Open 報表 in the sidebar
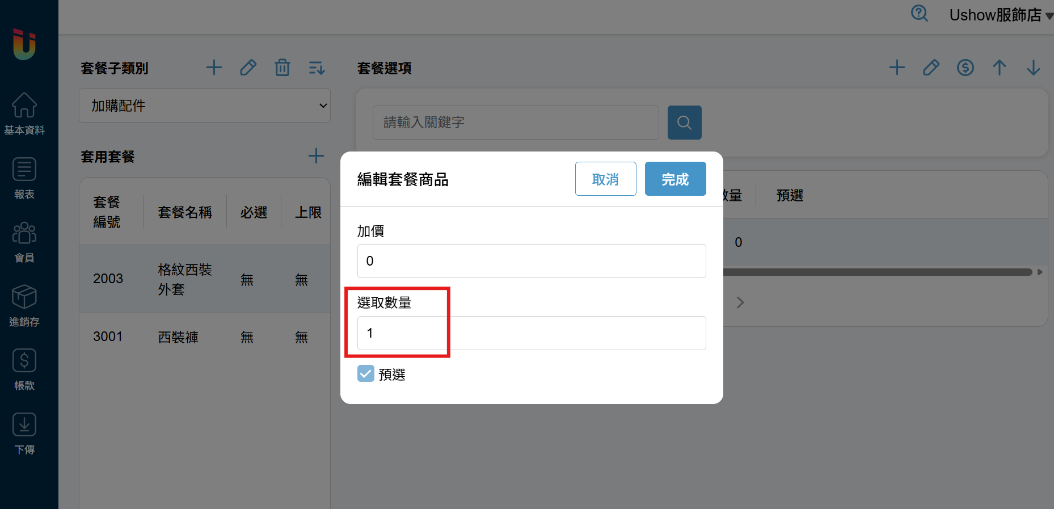This screenshot has width=1054, height=509. point(24,178)
